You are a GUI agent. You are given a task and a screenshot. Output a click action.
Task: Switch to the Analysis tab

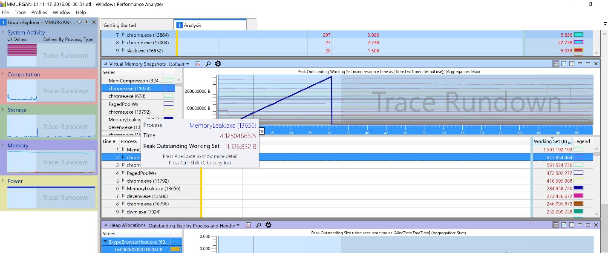210,25
